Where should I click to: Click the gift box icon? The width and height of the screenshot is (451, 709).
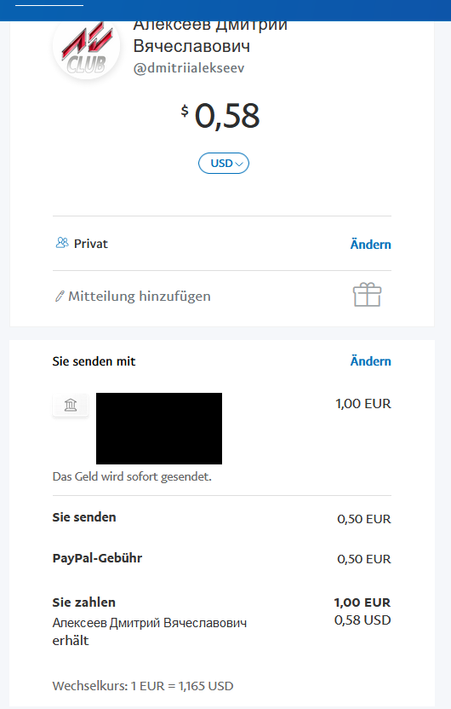click(367, 295)
